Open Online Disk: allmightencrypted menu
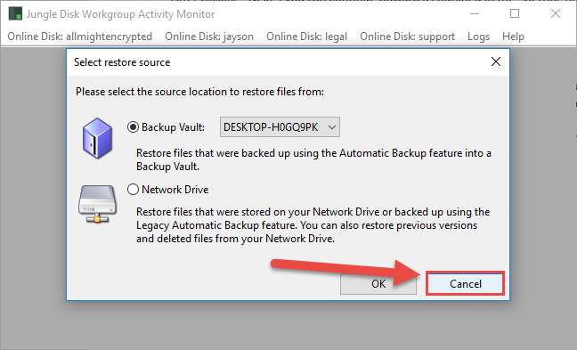Viewport: 577px width, 350px height. pyautogui.click(x=80, y=37)
